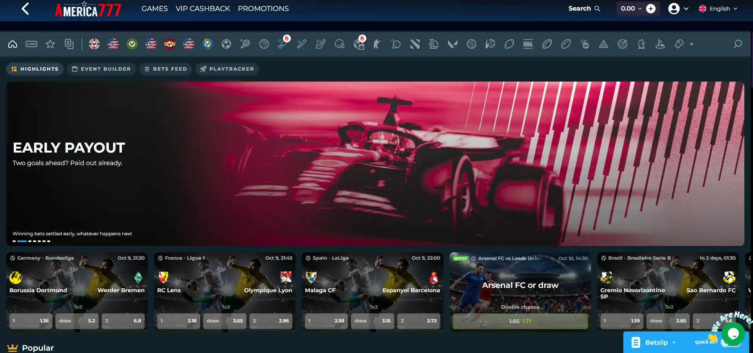Bet on Espanyol Barcelona win at 2.72

(419, 321)
